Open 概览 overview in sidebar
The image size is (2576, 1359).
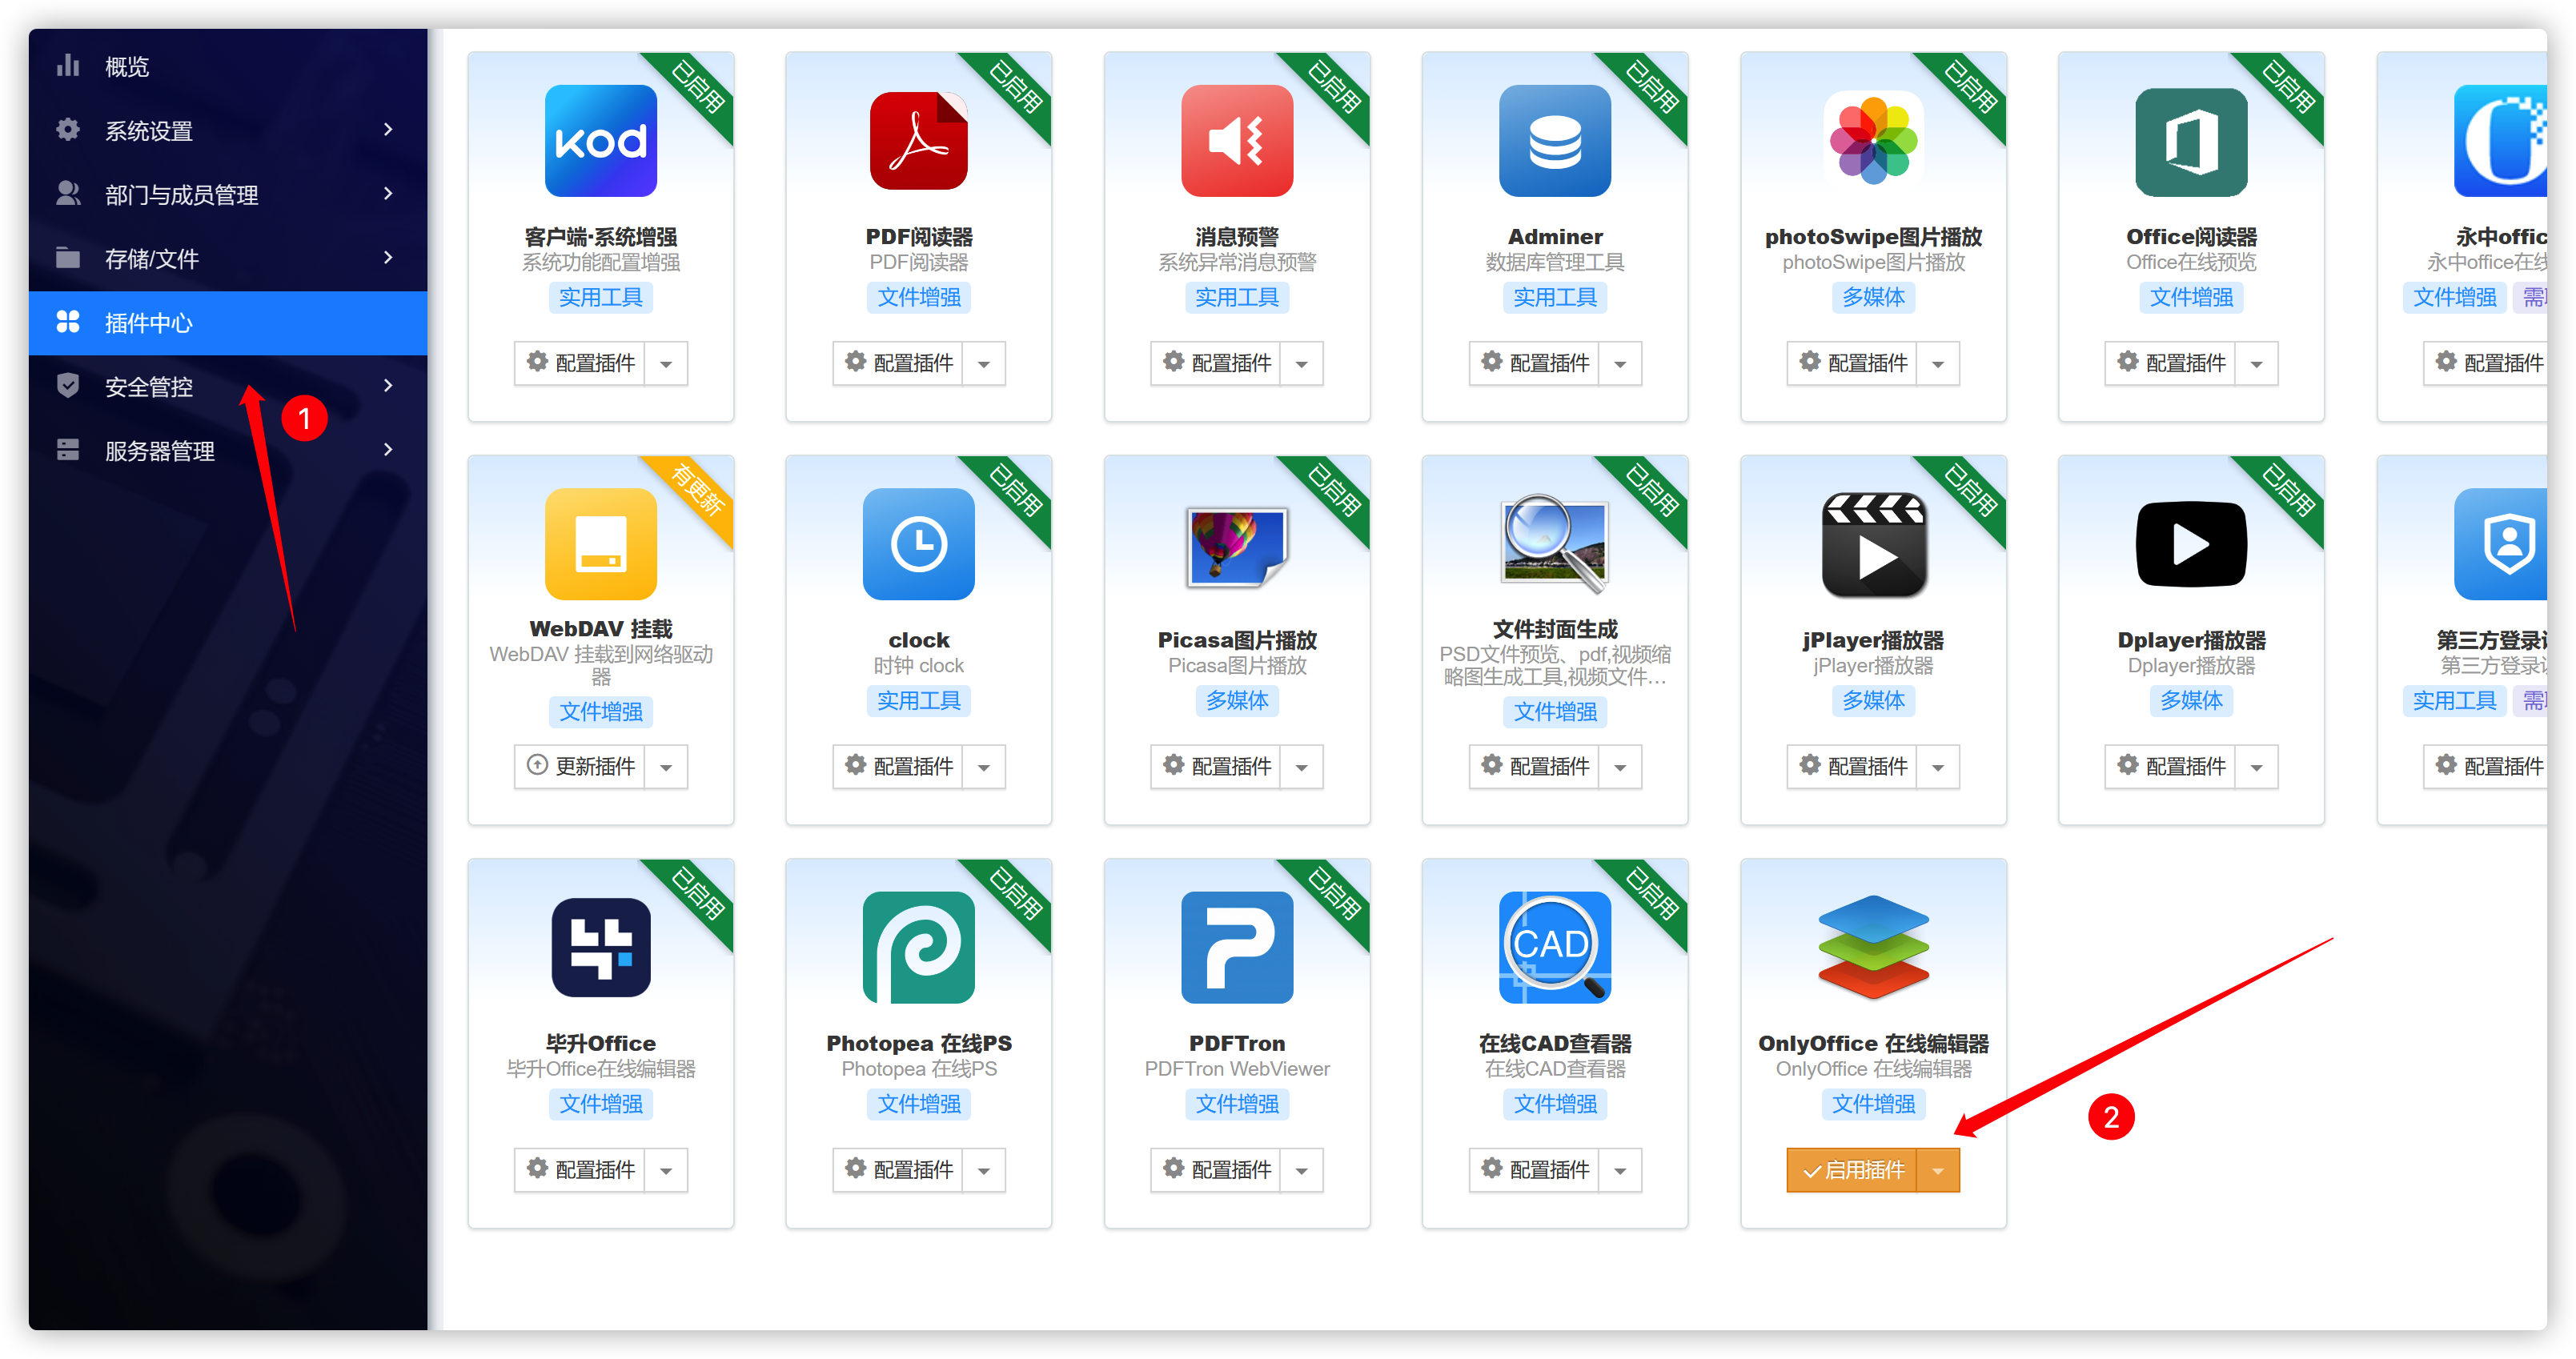127,66
